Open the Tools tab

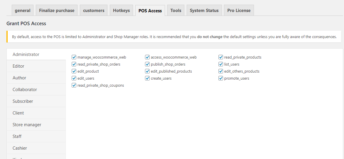[x=176, y=11]
